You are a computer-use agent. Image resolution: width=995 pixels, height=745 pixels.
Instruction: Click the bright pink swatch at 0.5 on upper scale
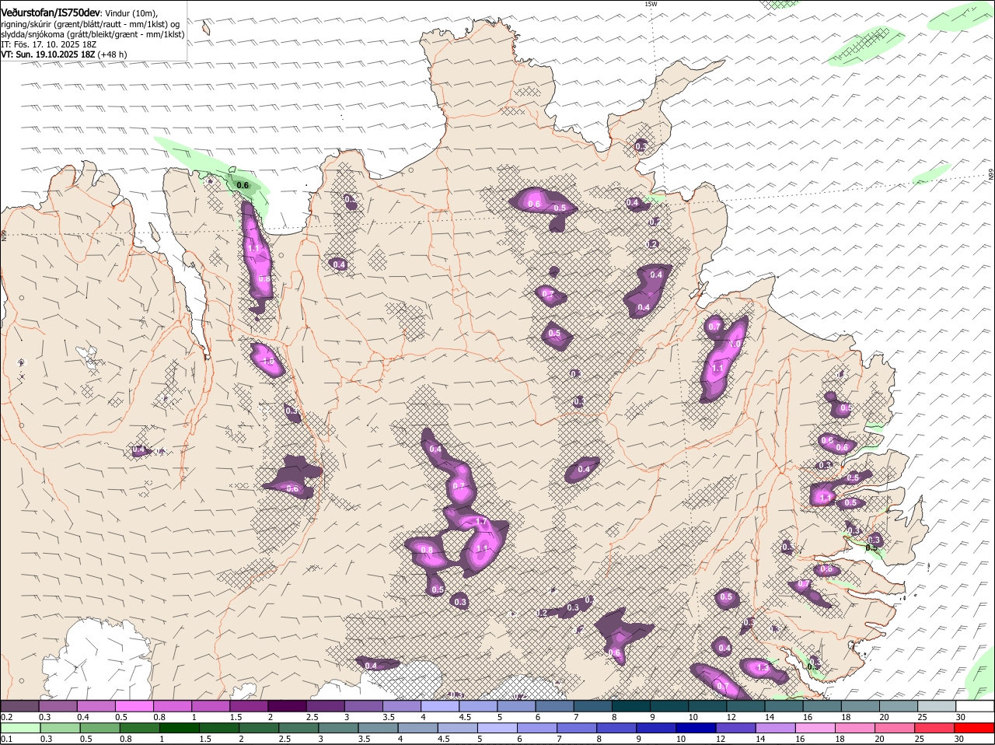(134, 706)
